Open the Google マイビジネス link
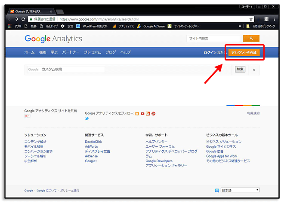The width and height of the screenshot is (284, 203). coord(221,146)
